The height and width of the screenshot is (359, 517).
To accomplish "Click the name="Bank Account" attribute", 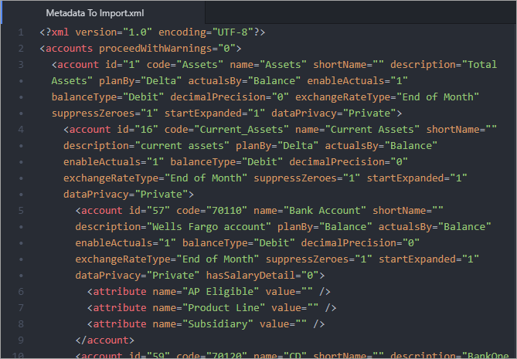I will (310, 211).
